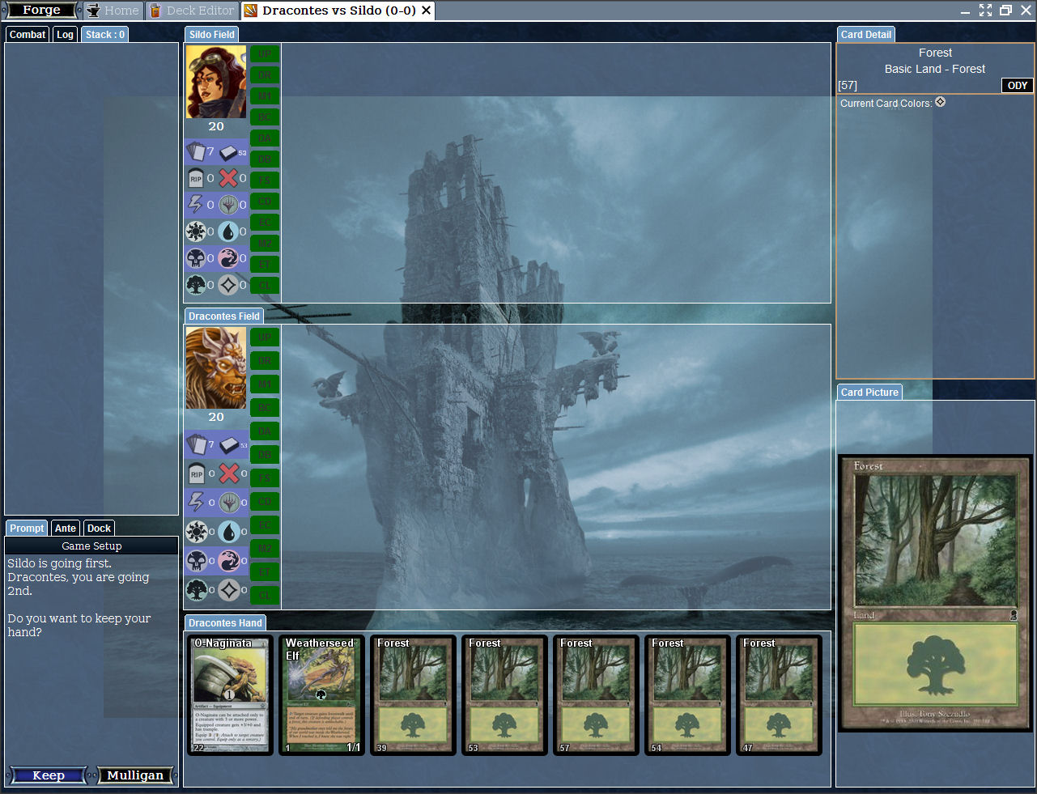Open Sildo's flashback lightning icon
1037x794 pixels.
click(x=196, y=205)
